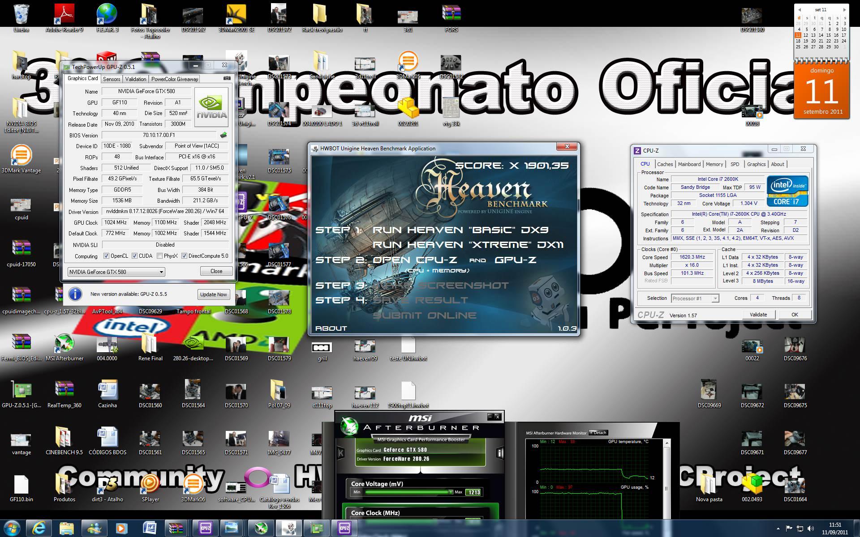Click the NVIDIA logo in GPU-Z
This screenshot has height=537, width=860.
(212, 107)
